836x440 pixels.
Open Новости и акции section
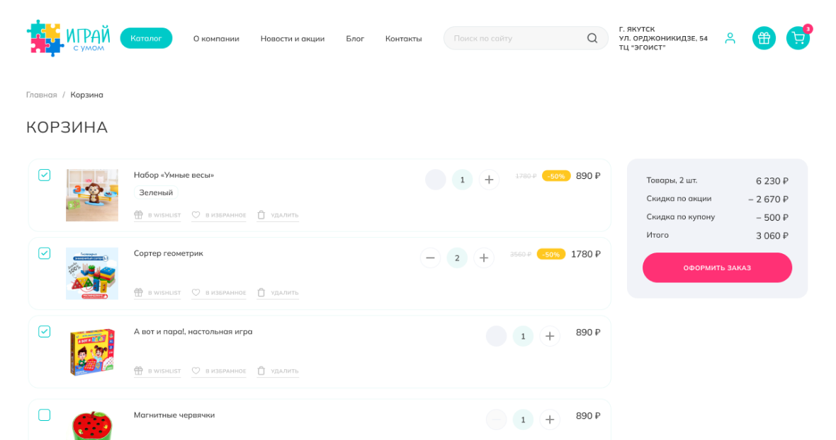click(x=292, y=38)
